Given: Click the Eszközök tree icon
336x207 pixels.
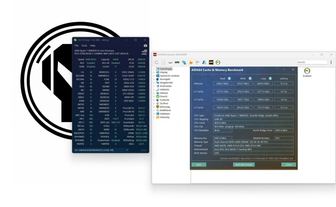Looking at the screenshot, I should 158,100.
